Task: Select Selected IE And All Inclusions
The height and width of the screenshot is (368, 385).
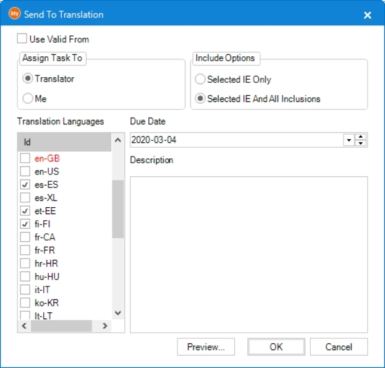Action: [200, 98]
